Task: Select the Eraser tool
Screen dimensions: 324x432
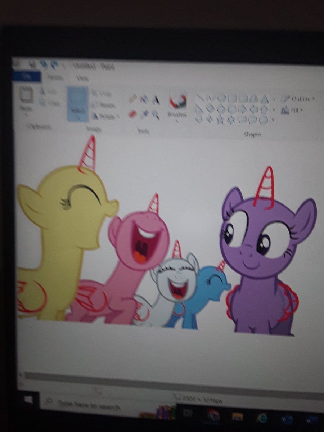Action: (x=132, y=114)
